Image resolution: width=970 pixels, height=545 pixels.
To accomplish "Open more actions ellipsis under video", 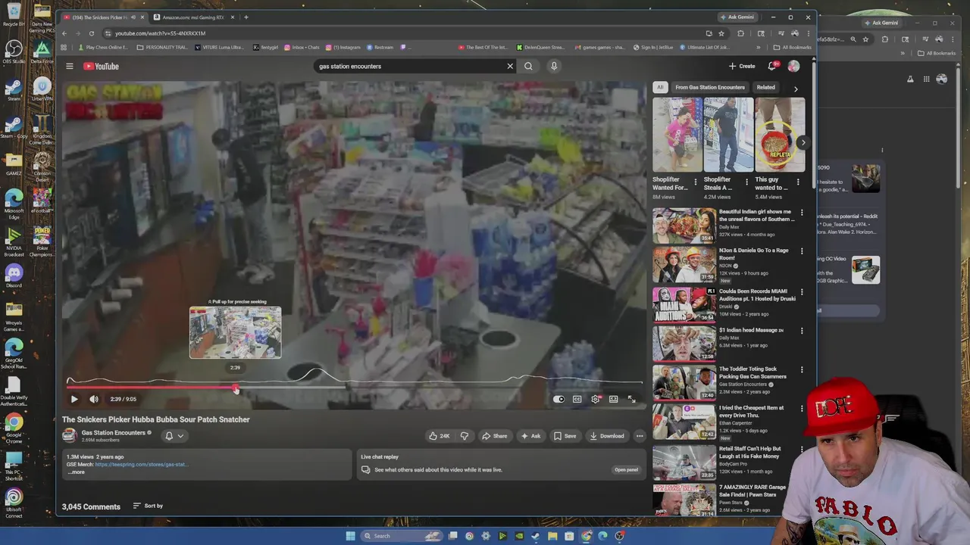I will (640, 436).
